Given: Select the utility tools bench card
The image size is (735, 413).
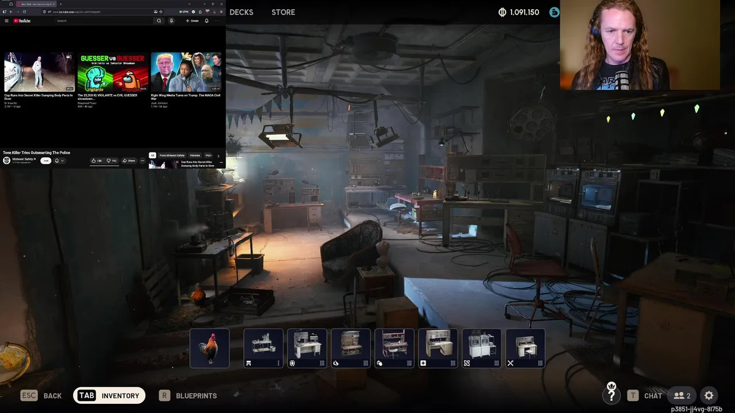Looking at the screenshot, I should pos(525,348).
